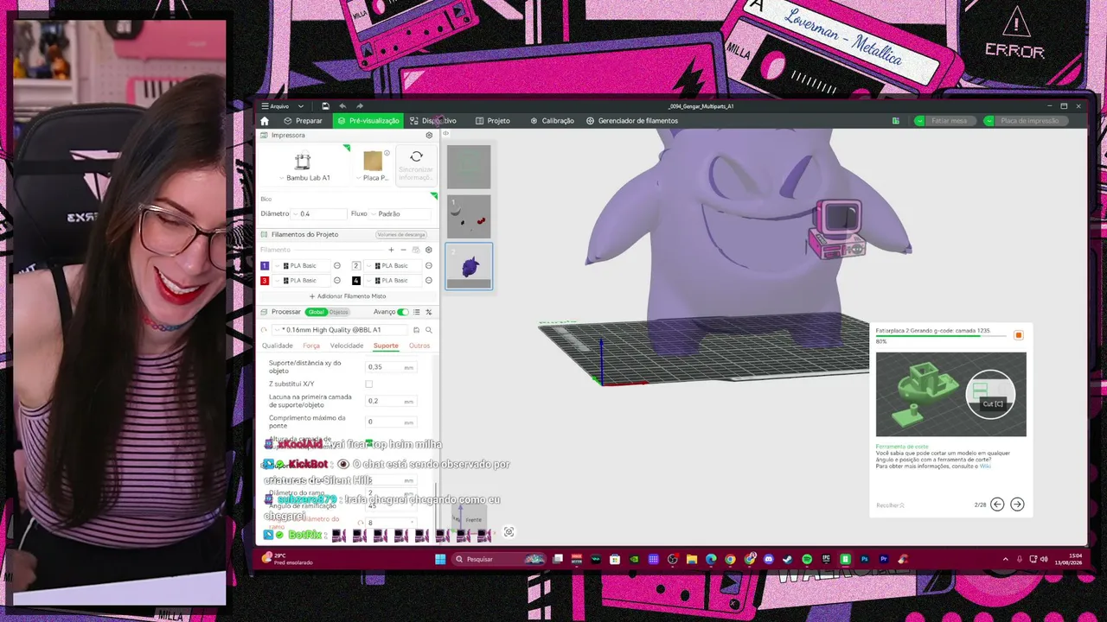
Task: Open filament settings gear icon
Action: coord(428,250)
